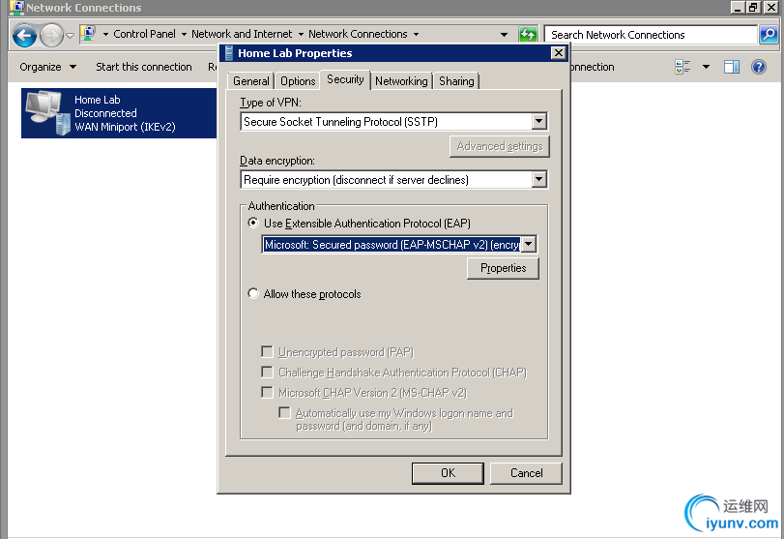Click the WAN Miniport (IKEv2) text
The image size is (784, 539).
[x=125, y=127]
